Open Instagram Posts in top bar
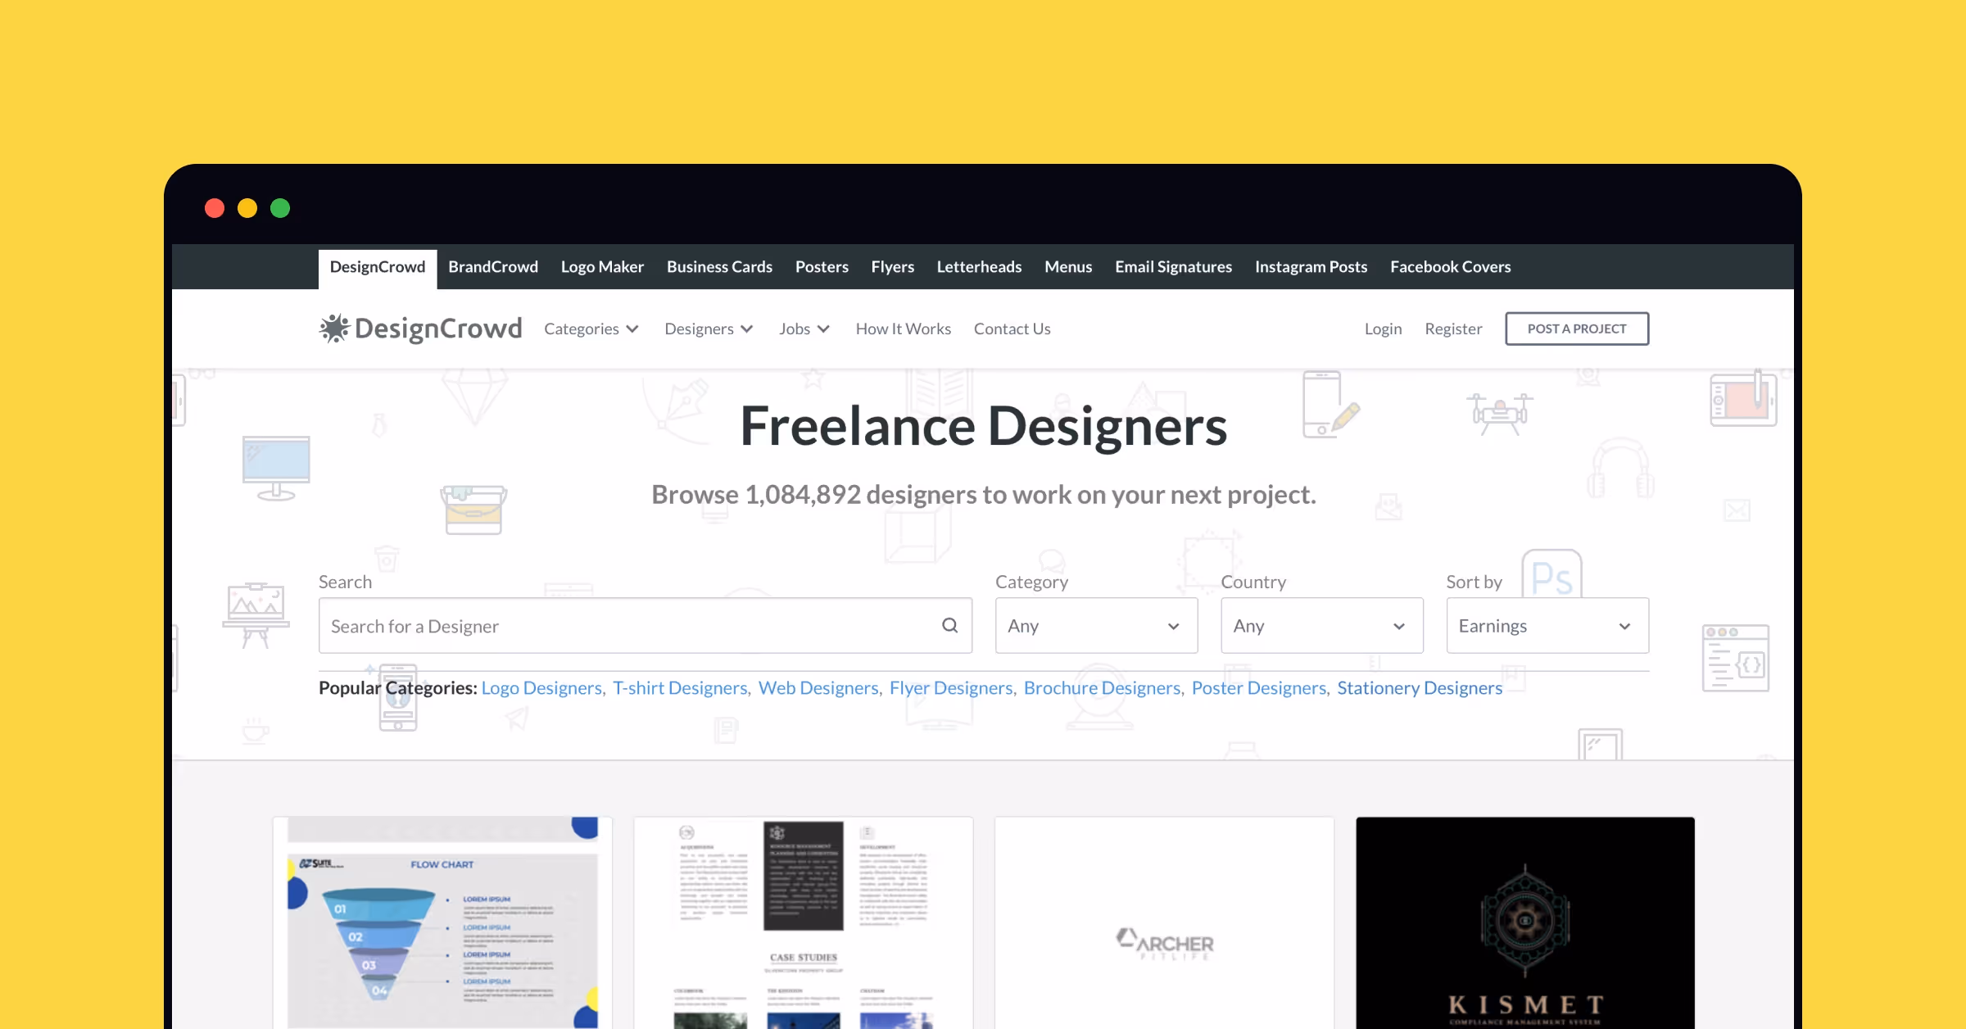Screen dimensions: 1966x1029 coord(1311,267)
